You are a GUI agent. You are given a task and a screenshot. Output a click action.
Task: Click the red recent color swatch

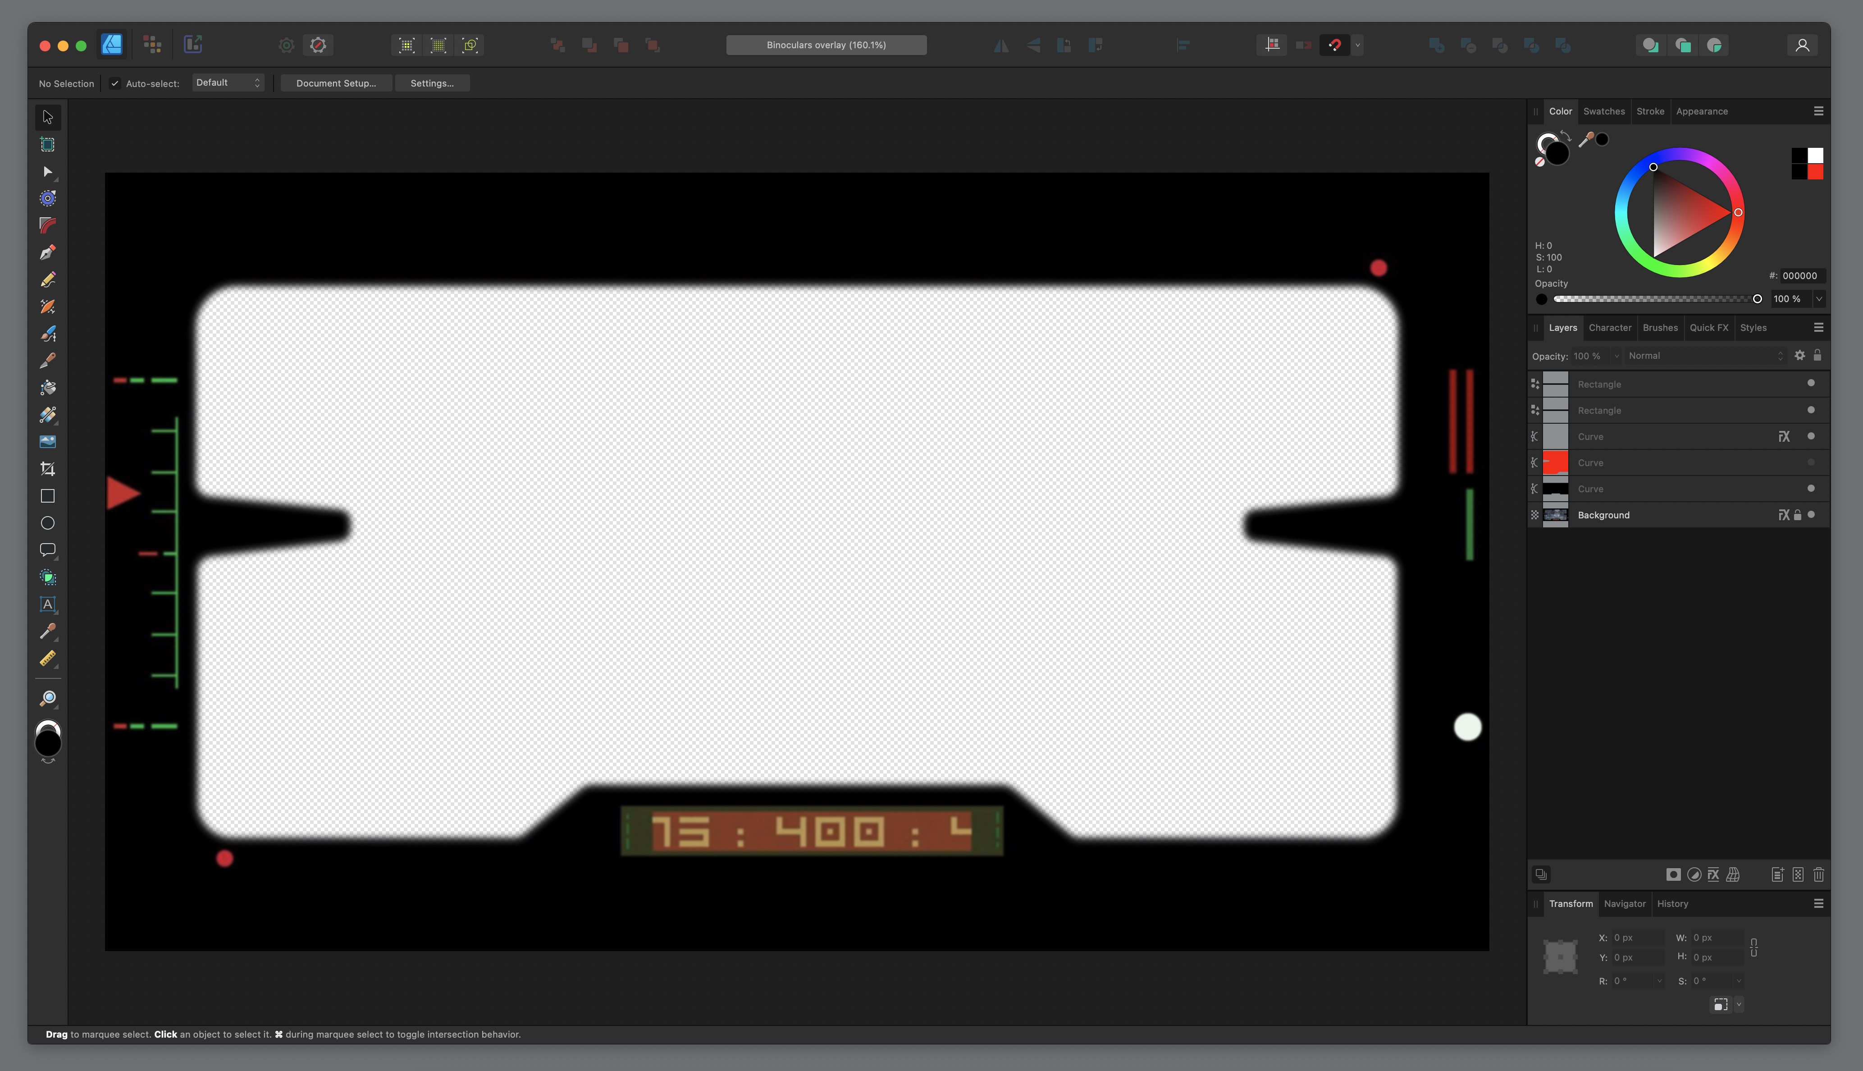(1815, 172)
